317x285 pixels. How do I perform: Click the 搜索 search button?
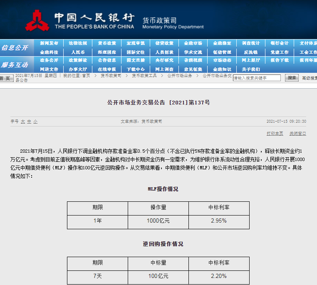click(292, 78)
